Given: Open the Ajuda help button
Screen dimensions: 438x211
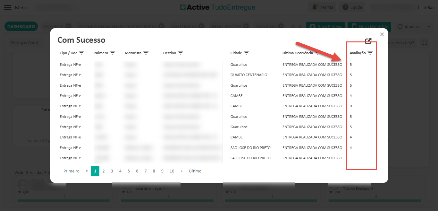Looking at the screenshot, I should click(x=352, y=7).
